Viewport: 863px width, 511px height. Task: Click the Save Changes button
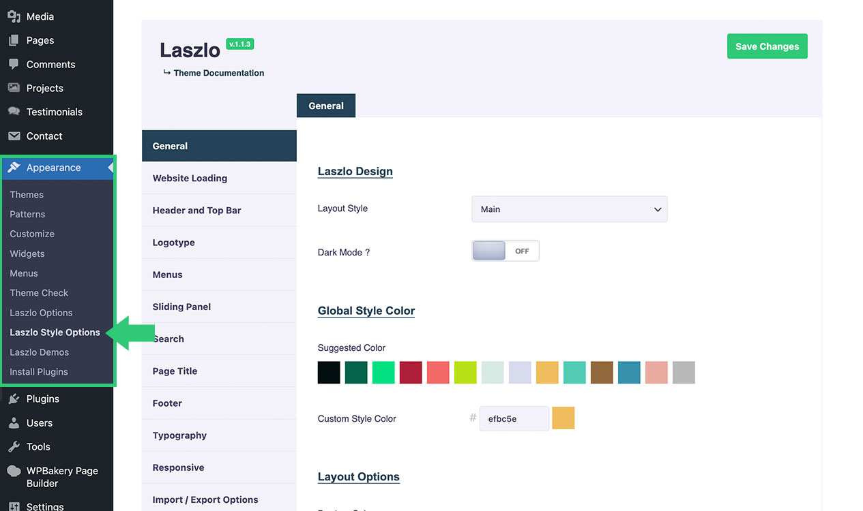(767, 46)
